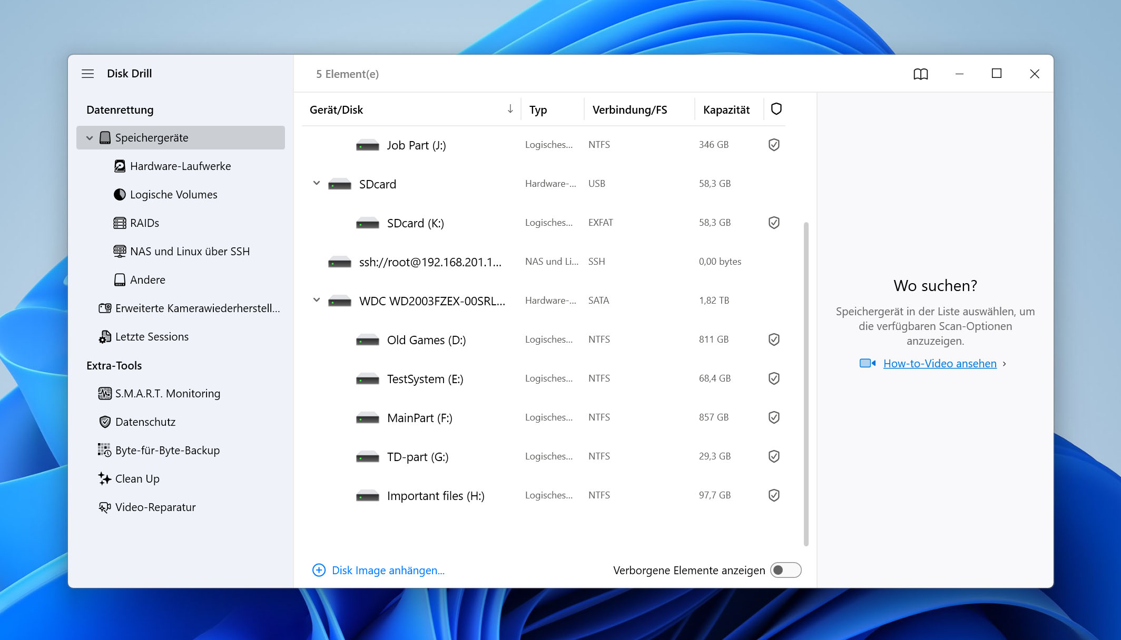1121x640 pixels.
Task: Click the protection shield for TestSystem (E:)
Action: point(774,378)
